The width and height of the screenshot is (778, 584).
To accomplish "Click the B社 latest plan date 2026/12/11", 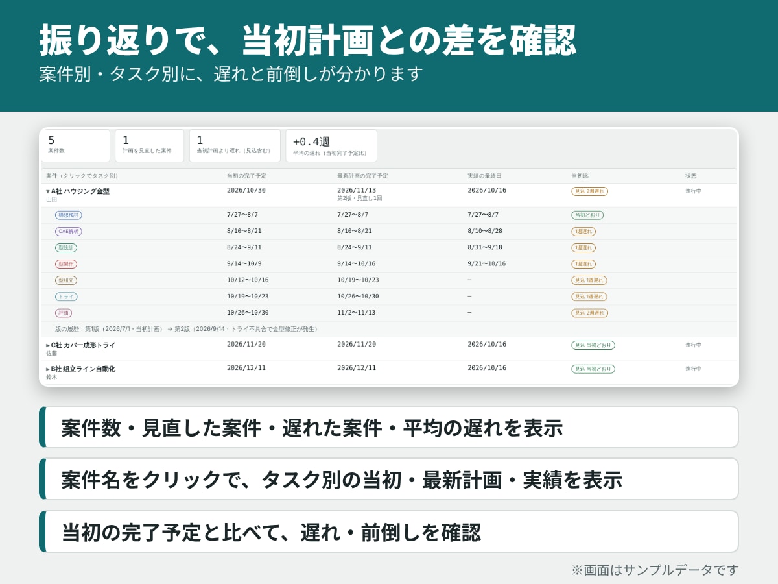I will pos(357,368).
